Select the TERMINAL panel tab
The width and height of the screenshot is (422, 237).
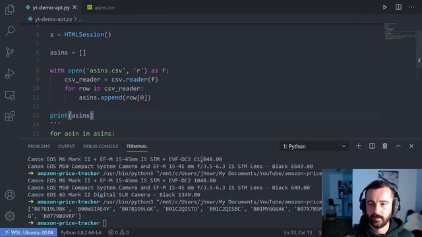136,146
